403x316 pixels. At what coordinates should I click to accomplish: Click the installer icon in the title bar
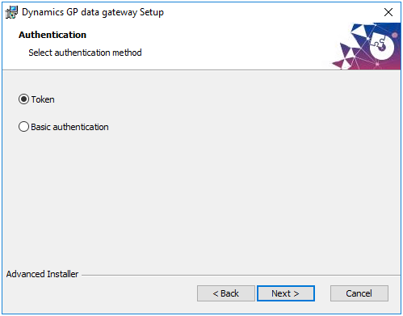coord(11,12)
